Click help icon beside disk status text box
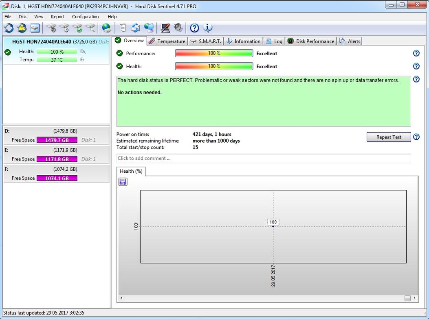 [x=416, y=79]
